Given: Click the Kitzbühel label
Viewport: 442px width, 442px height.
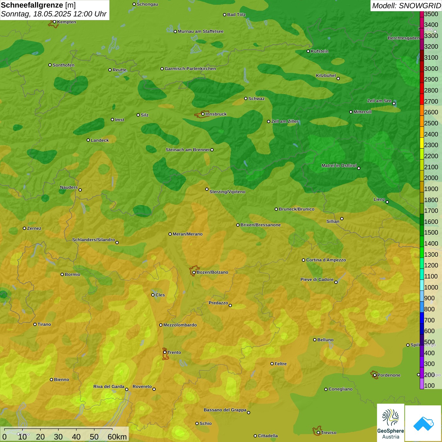Looking at the screenshot, I should tap(326, 75).
